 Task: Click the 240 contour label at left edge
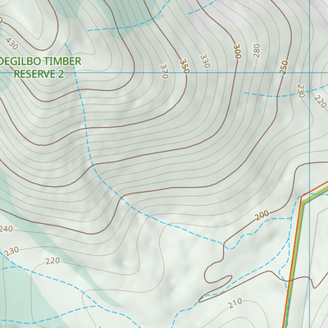[x=6, y=229]
